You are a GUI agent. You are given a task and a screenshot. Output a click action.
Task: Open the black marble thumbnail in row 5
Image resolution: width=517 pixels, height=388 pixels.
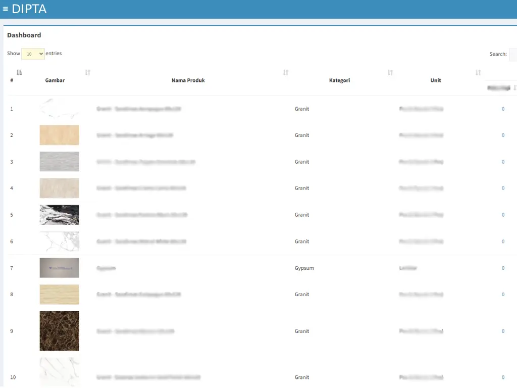click(60, 215)
